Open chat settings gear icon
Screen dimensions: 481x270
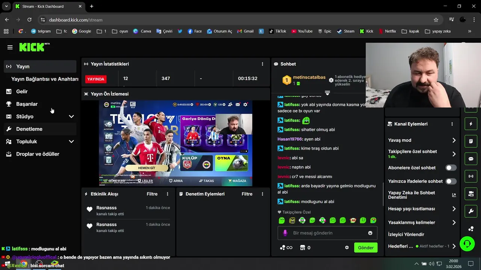click(347, 248)
